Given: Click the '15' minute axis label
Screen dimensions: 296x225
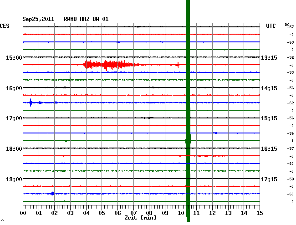Looking at the screenshot, I should coord(260,213).
